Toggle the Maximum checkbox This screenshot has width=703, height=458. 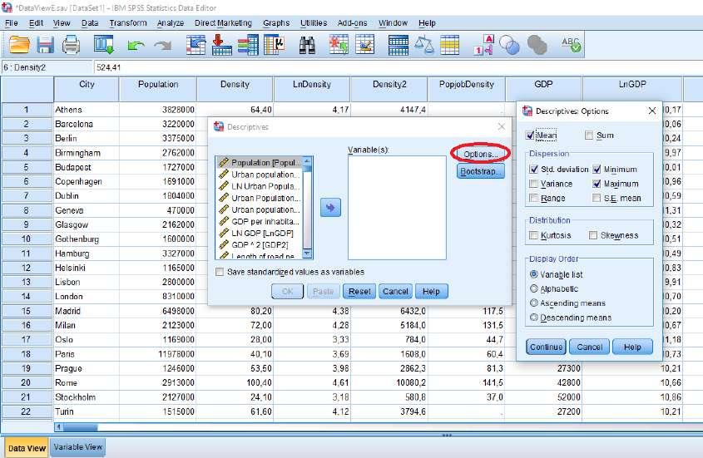[597, 184]
